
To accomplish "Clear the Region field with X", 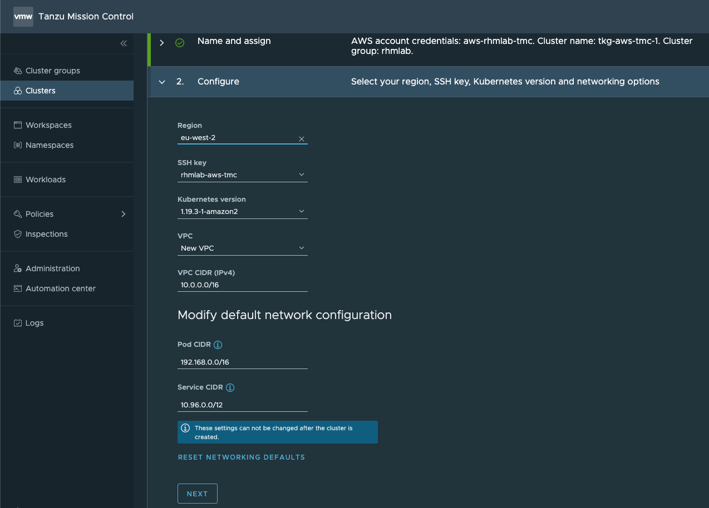I will 302,139.
